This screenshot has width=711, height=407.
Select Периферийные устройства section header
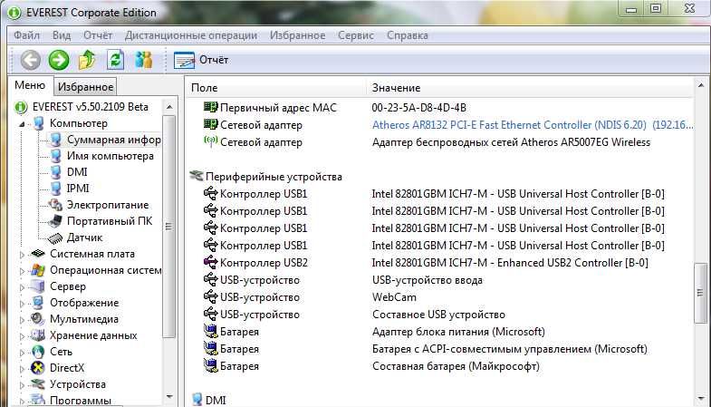tap(274, 177)
